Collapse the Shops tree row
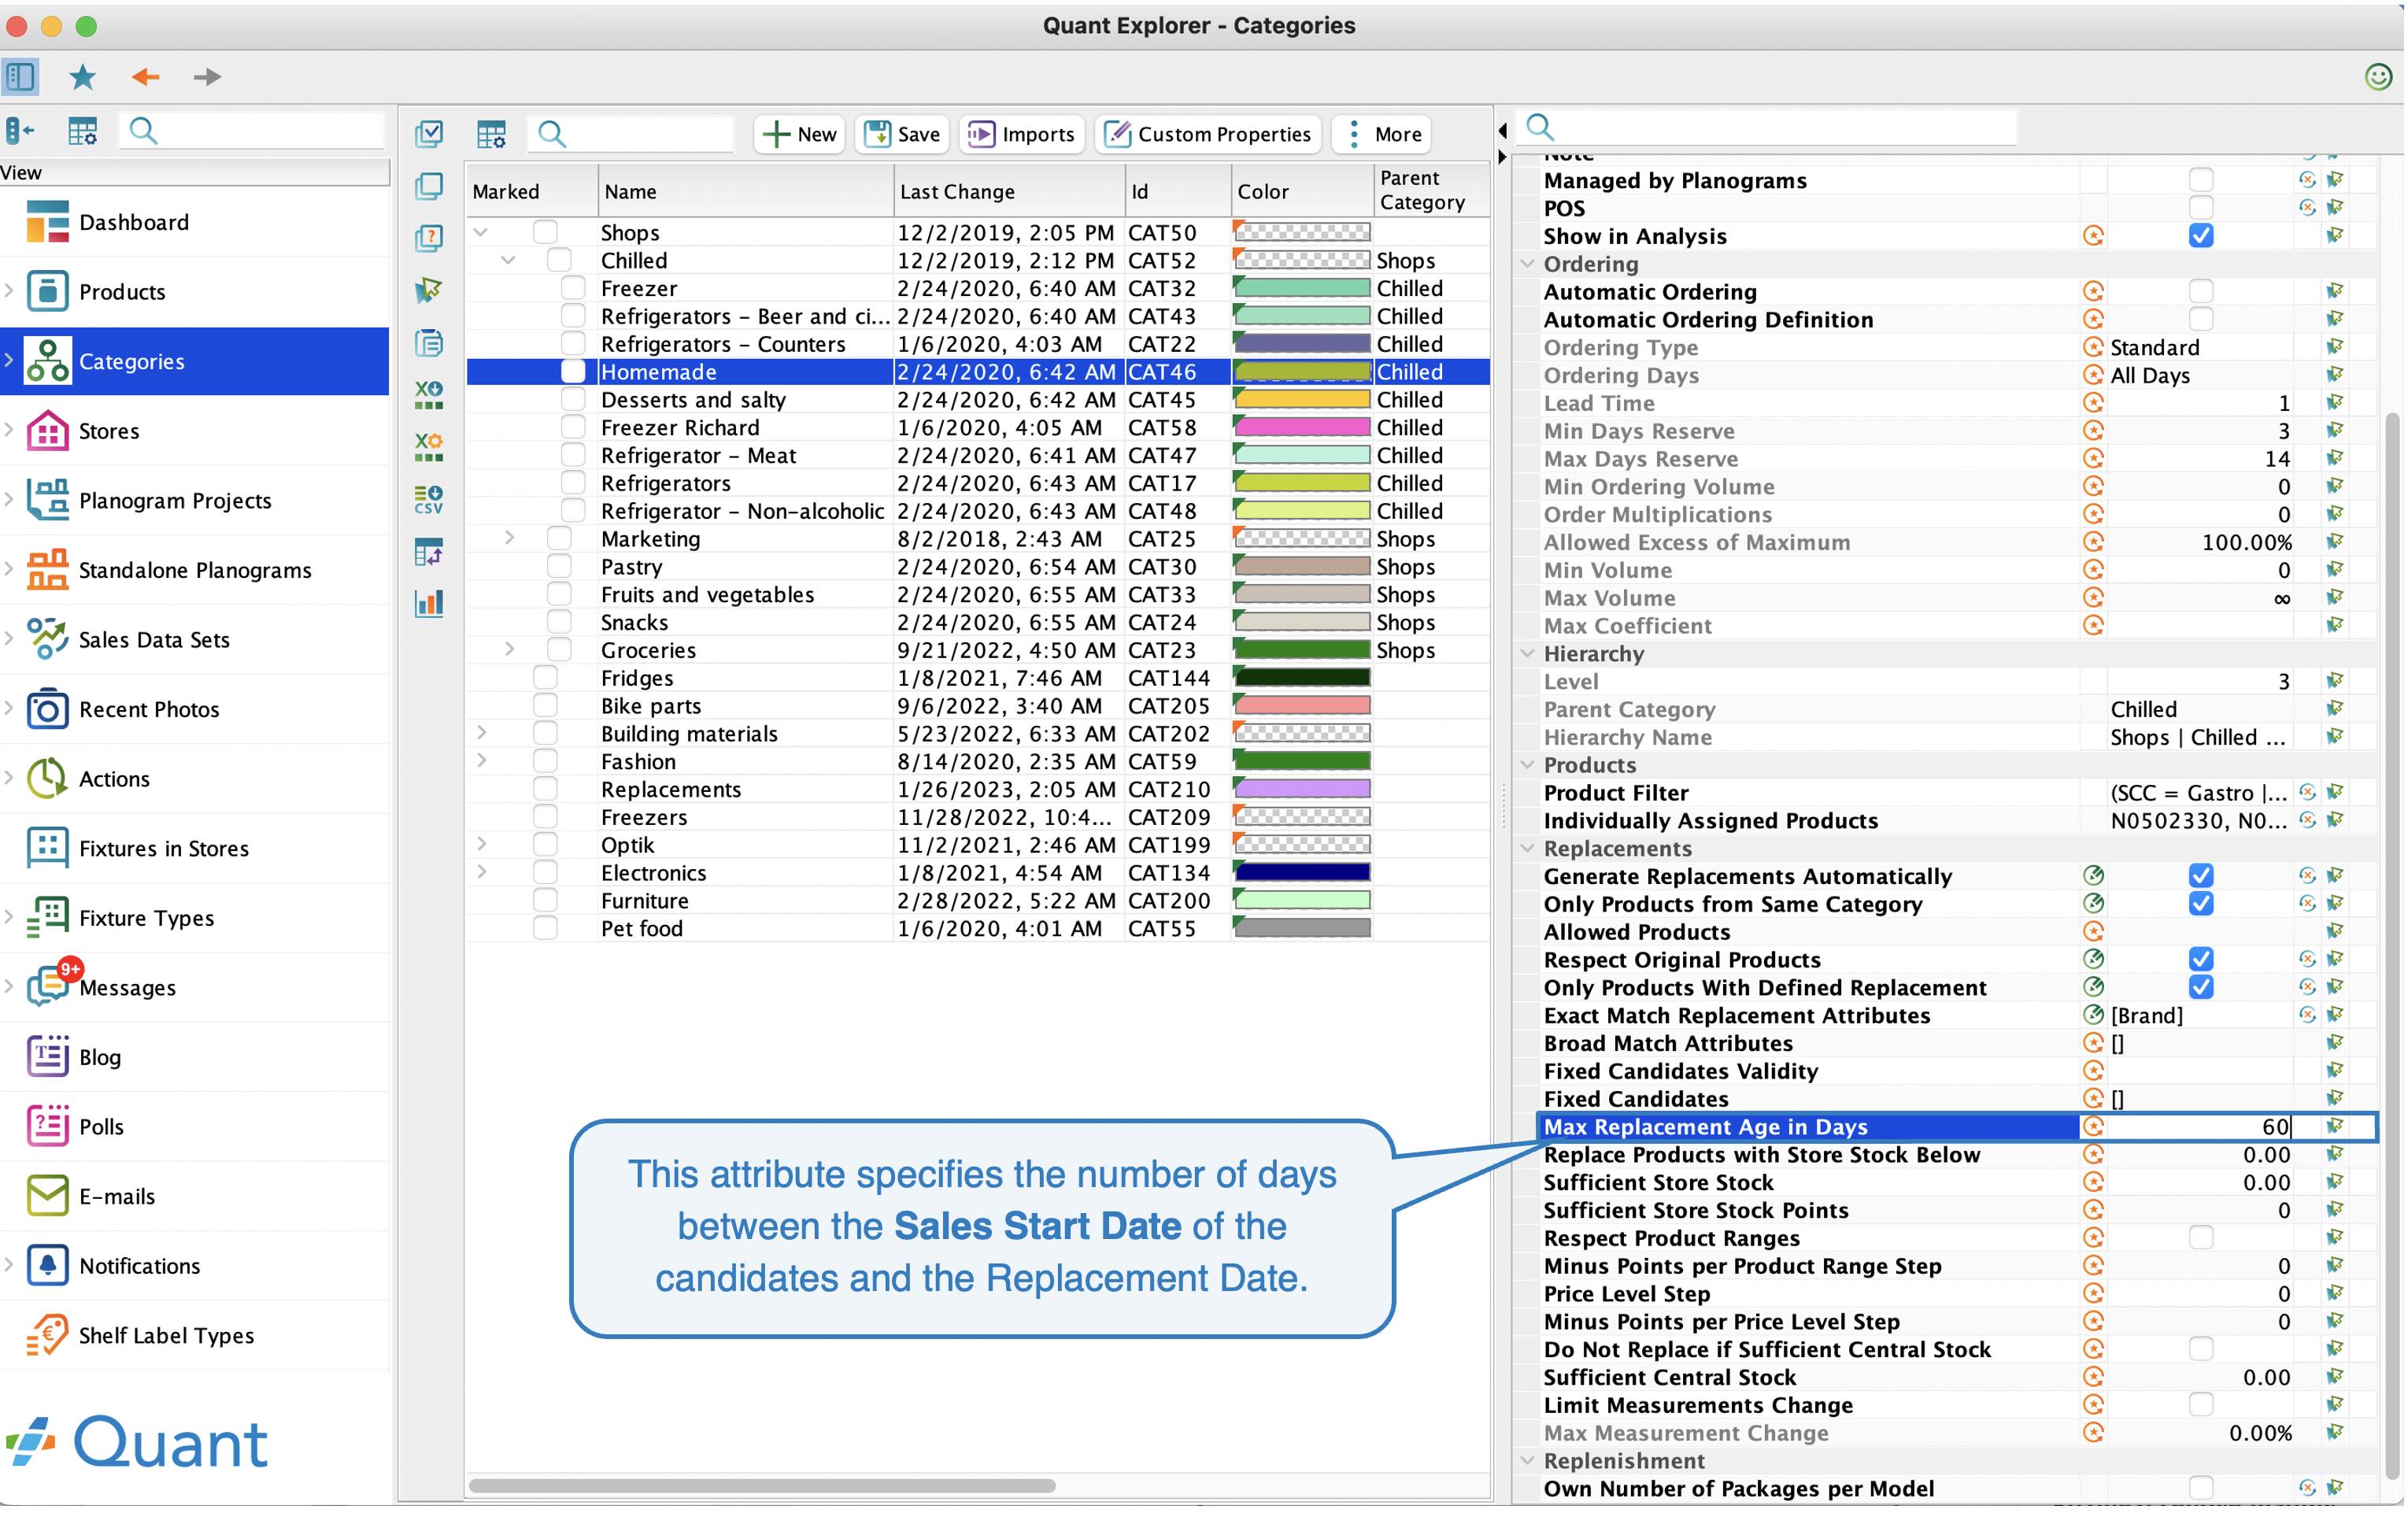The height and width of the screenshot is (1513, 2408). (481, 232)
